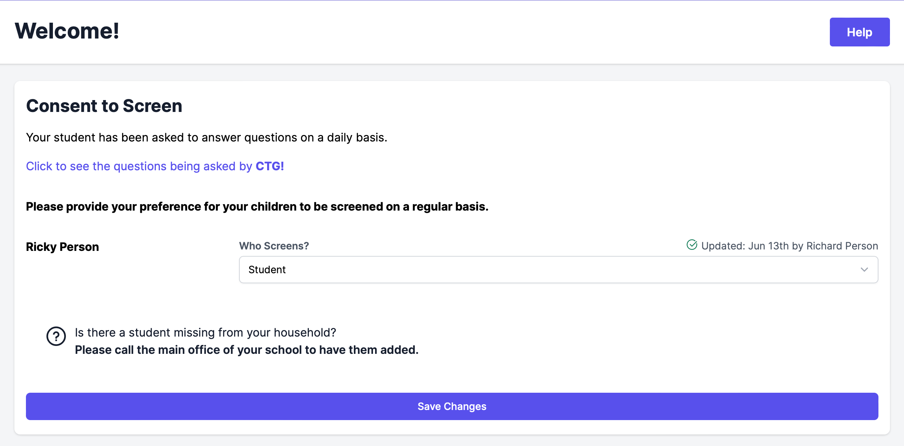This screenshot has height=446, width=904.
Task: Open the Student selection dropdown
Action: coord(558,270)
